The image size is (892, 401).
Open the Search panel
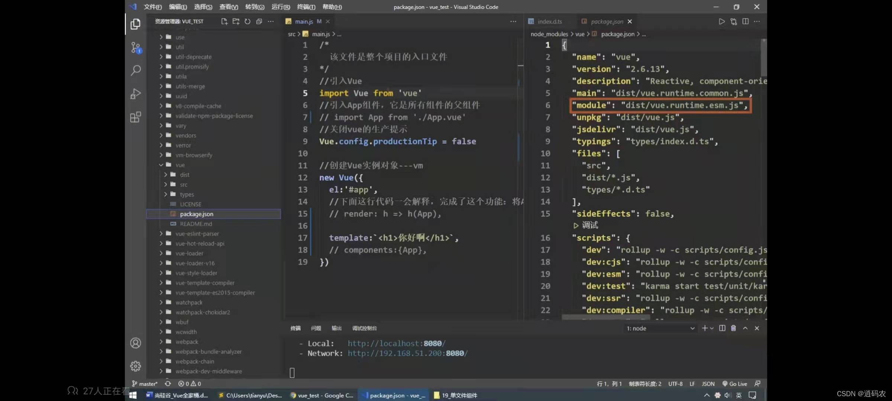pos(135,71)
